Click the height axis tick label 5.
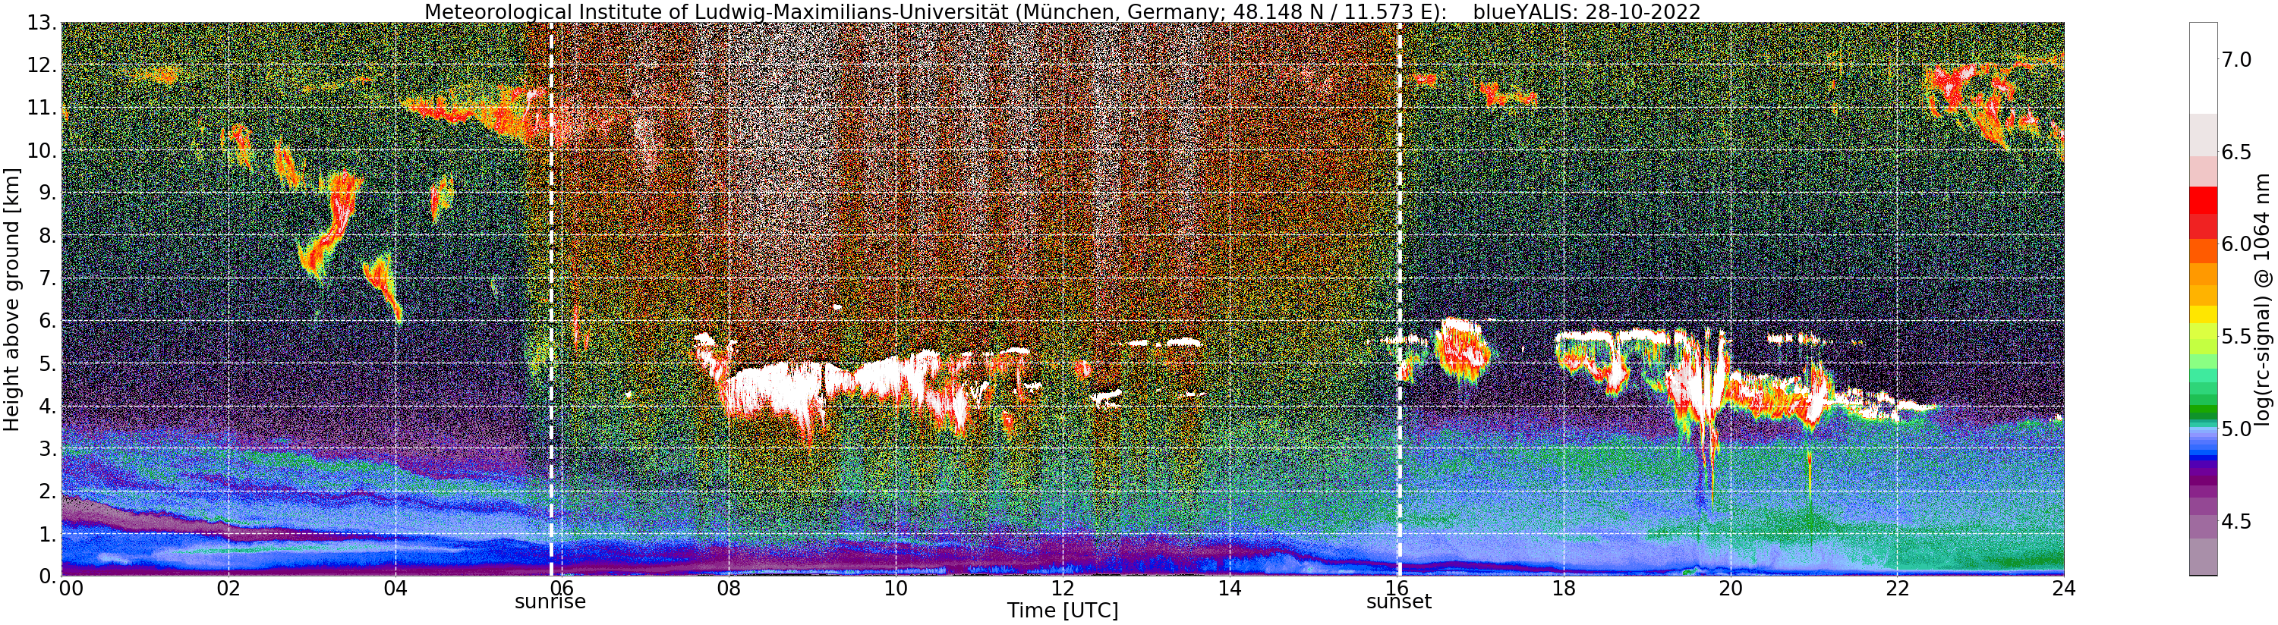The height and width of the screenshot is (625, 2278). [48, 363]
